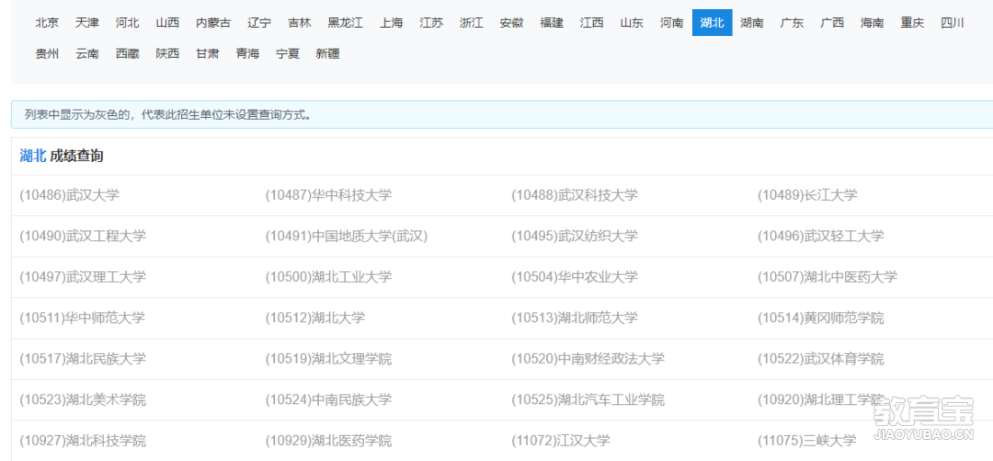Switch to 浙江 province
Screen dimensions: 993x461
471,23
